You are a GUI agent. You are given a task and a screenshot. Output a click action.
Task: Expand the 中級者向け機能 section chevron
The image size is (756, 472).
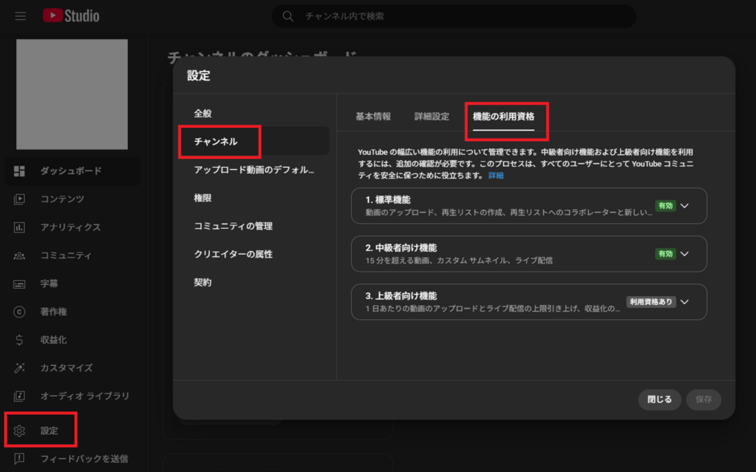(x=684, y=254)
